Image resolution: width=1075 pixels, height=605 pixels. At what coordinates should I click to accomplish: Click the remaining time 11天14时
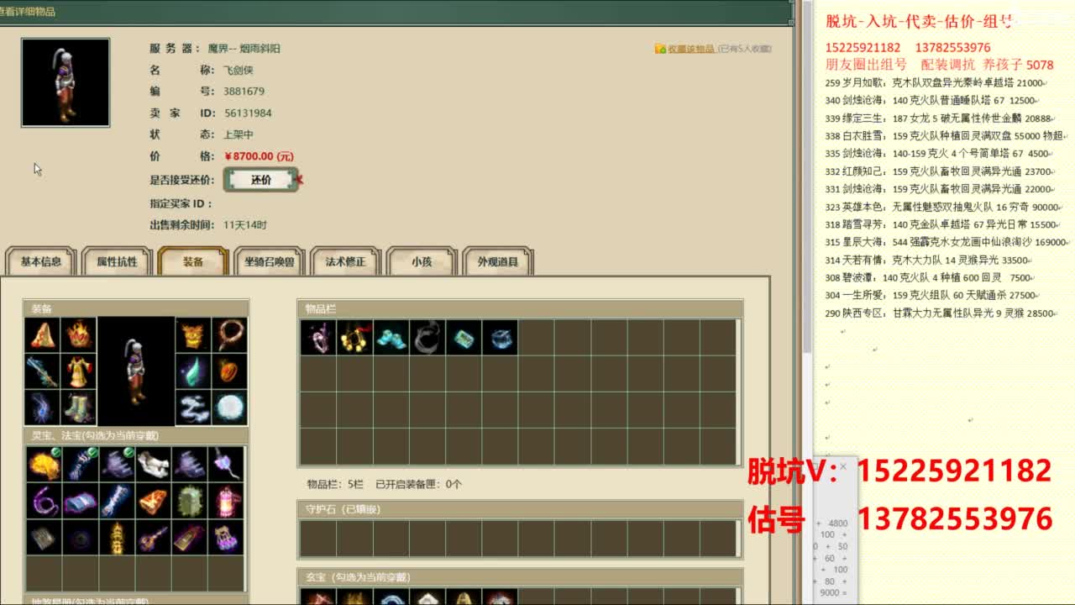tap(245, 225)
